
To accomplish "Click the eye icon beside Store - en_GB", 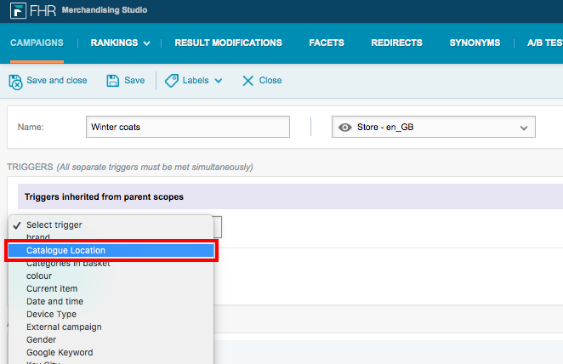I will 345,127.
